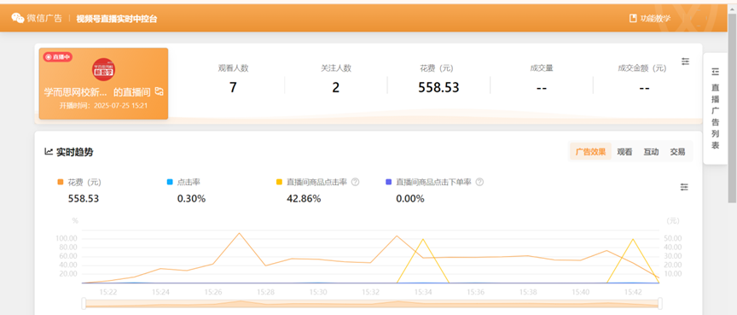Click help icon next to 直播间商品点击下单率

[x=479, y=182]
